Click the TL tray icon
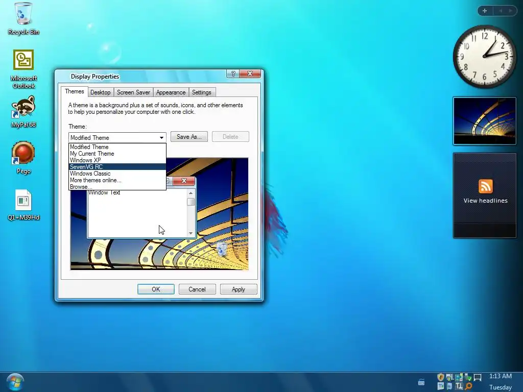 tap(459, 386)
